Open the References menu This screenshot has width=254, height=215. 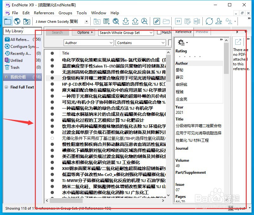(x=44, y=13)
